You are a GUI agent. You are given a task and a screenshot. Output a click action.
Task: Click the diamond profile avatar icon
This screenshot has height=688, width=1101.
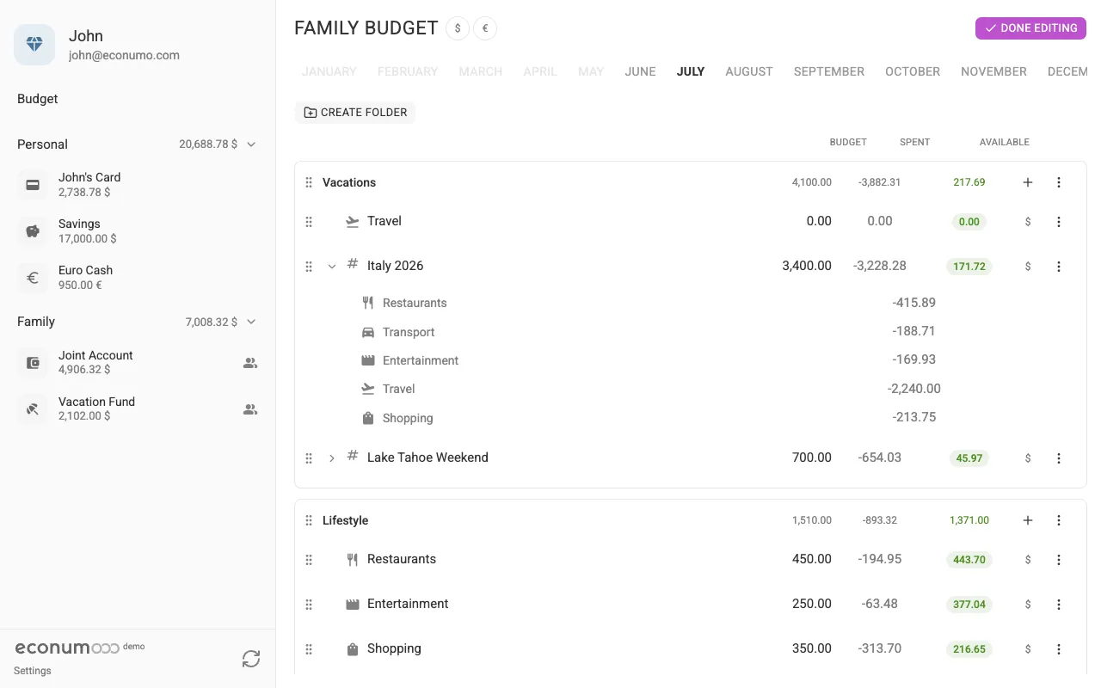(34, 45)
